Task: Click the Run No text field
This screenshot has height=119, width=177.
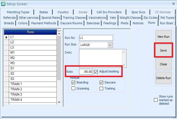Action: click(96, 38)
